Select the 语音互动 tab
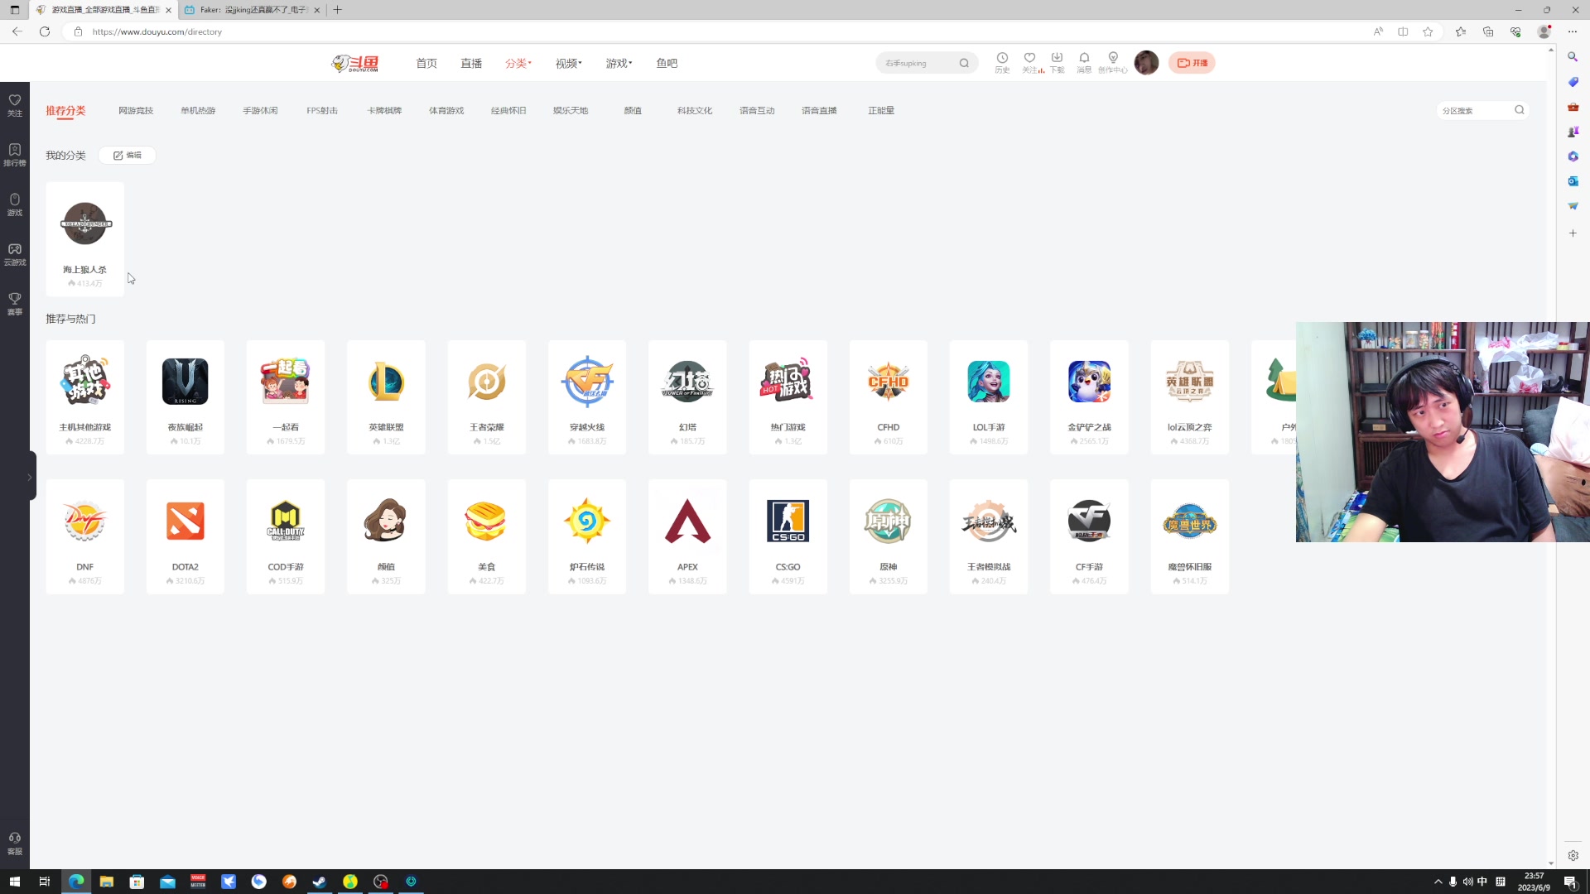The image size is (1590, 894). click(x=757, y=110)
